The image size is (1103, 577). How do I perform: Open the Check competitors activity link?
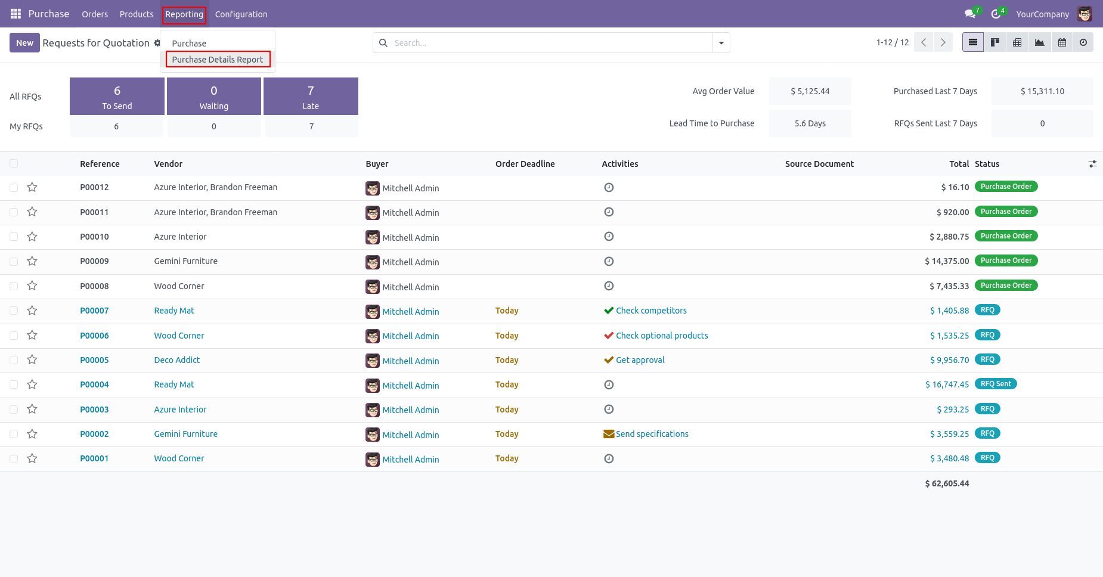point(651,311)
